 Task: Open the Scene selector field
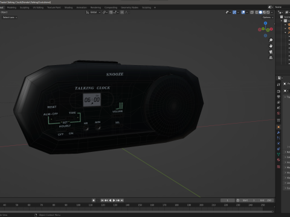(x=282, y=7)
